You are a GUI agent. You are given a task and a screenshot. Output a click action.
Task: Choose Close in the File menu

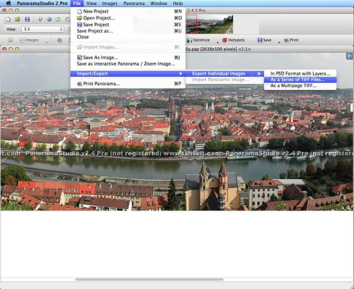click(128, 37)
